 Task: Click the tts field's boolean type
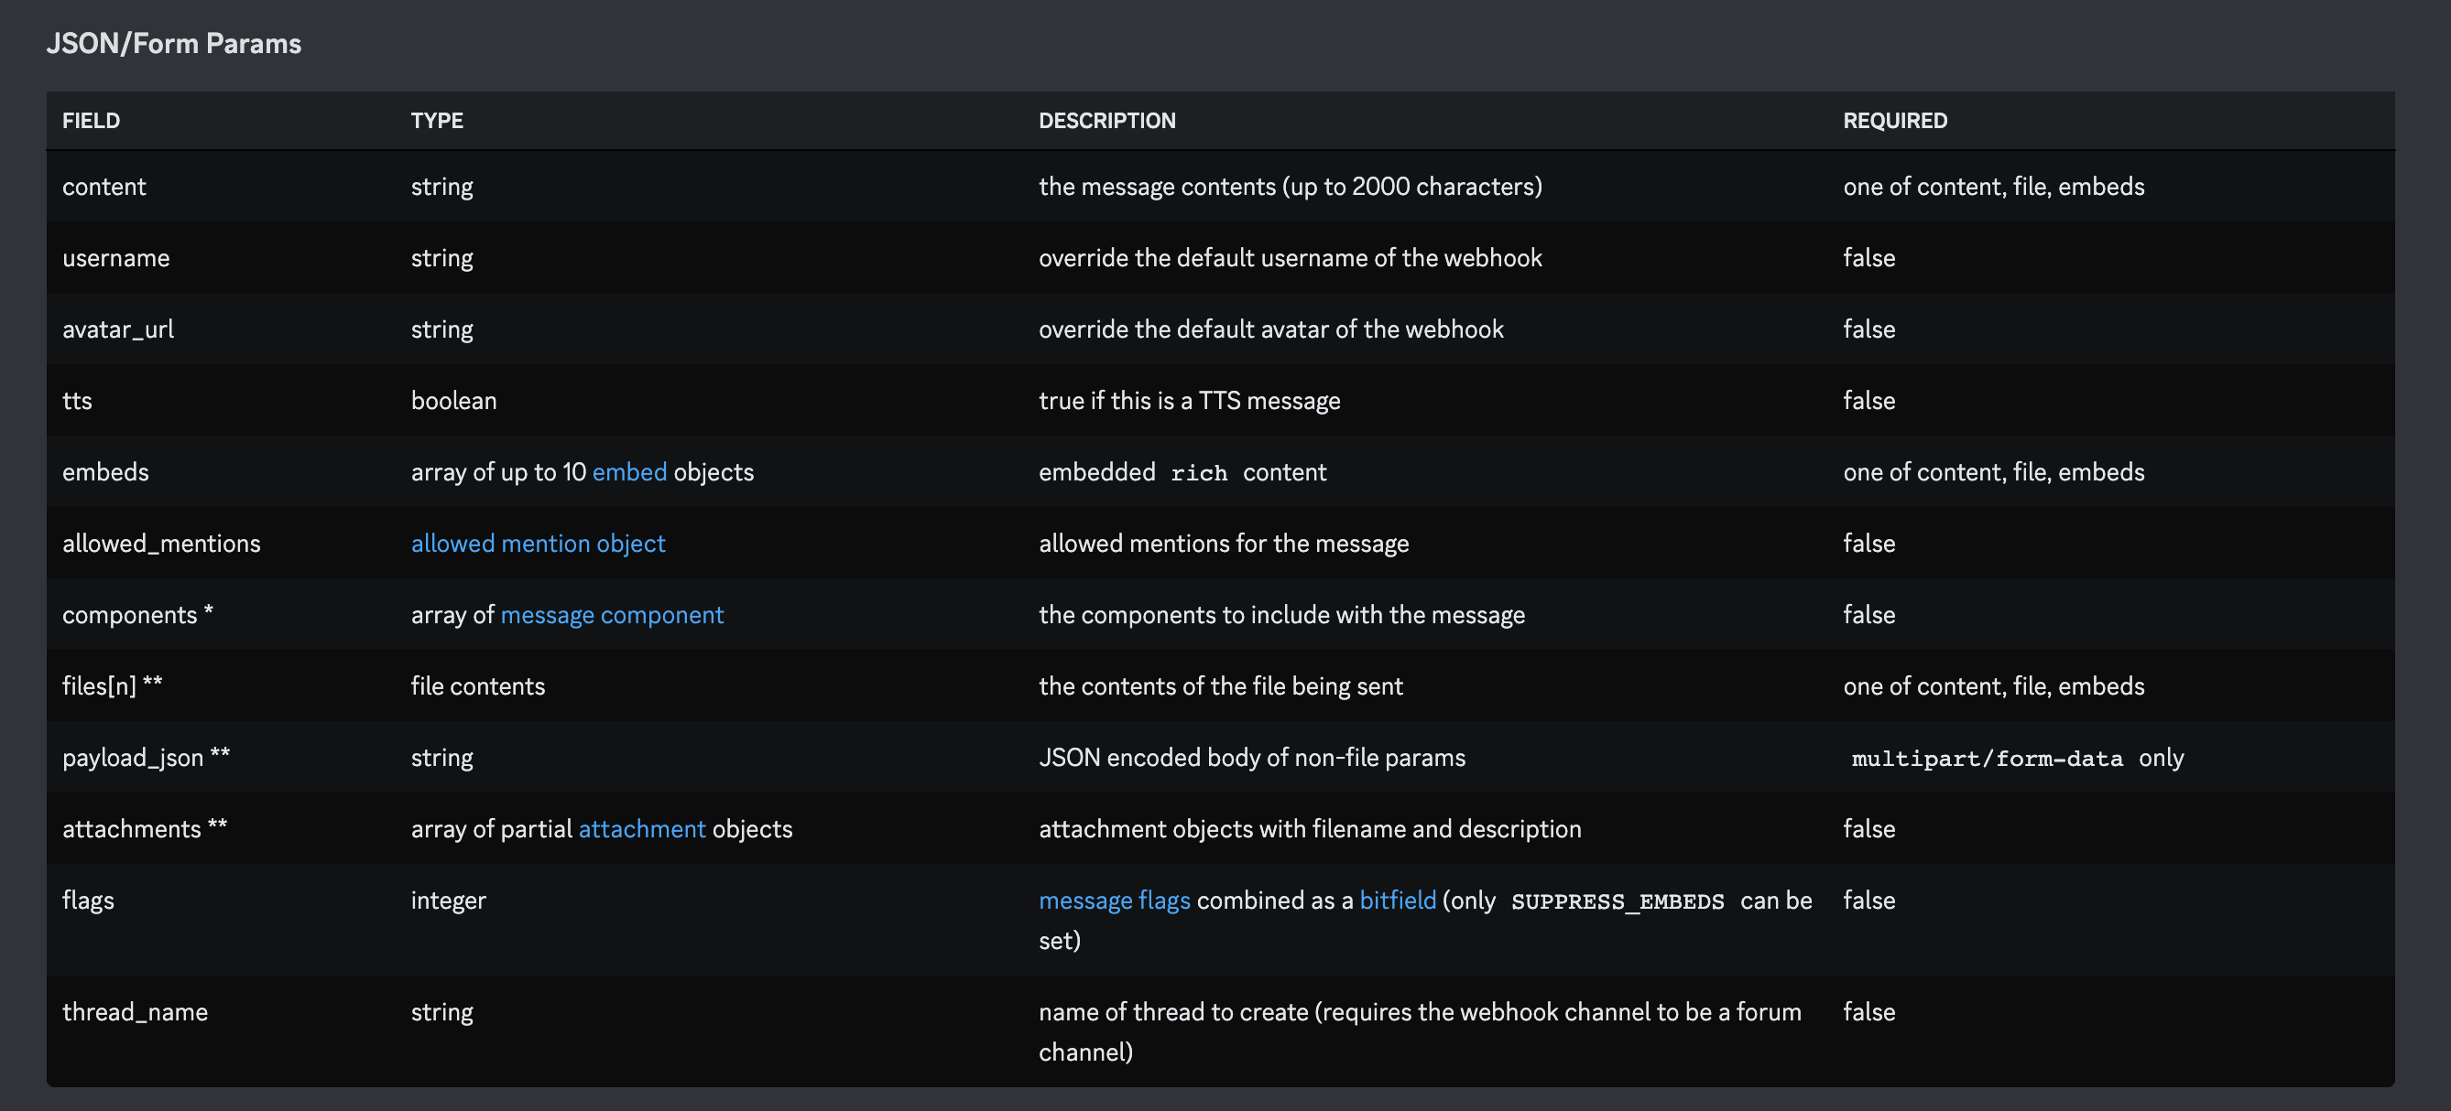point(452,401)
